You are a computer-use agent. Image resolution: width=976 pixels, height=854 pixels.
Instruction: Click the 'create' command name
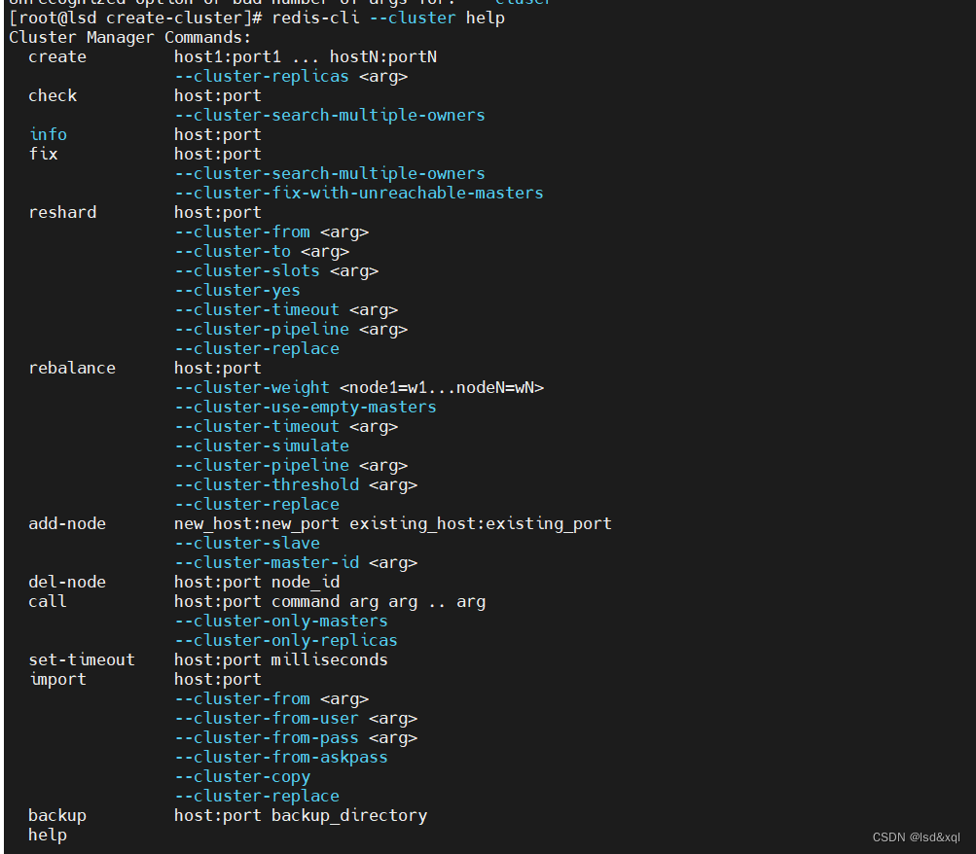point(57,56)
